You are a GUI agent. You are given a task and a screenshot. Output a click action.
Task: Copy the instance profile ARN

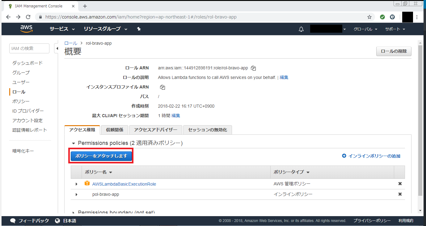162,87
